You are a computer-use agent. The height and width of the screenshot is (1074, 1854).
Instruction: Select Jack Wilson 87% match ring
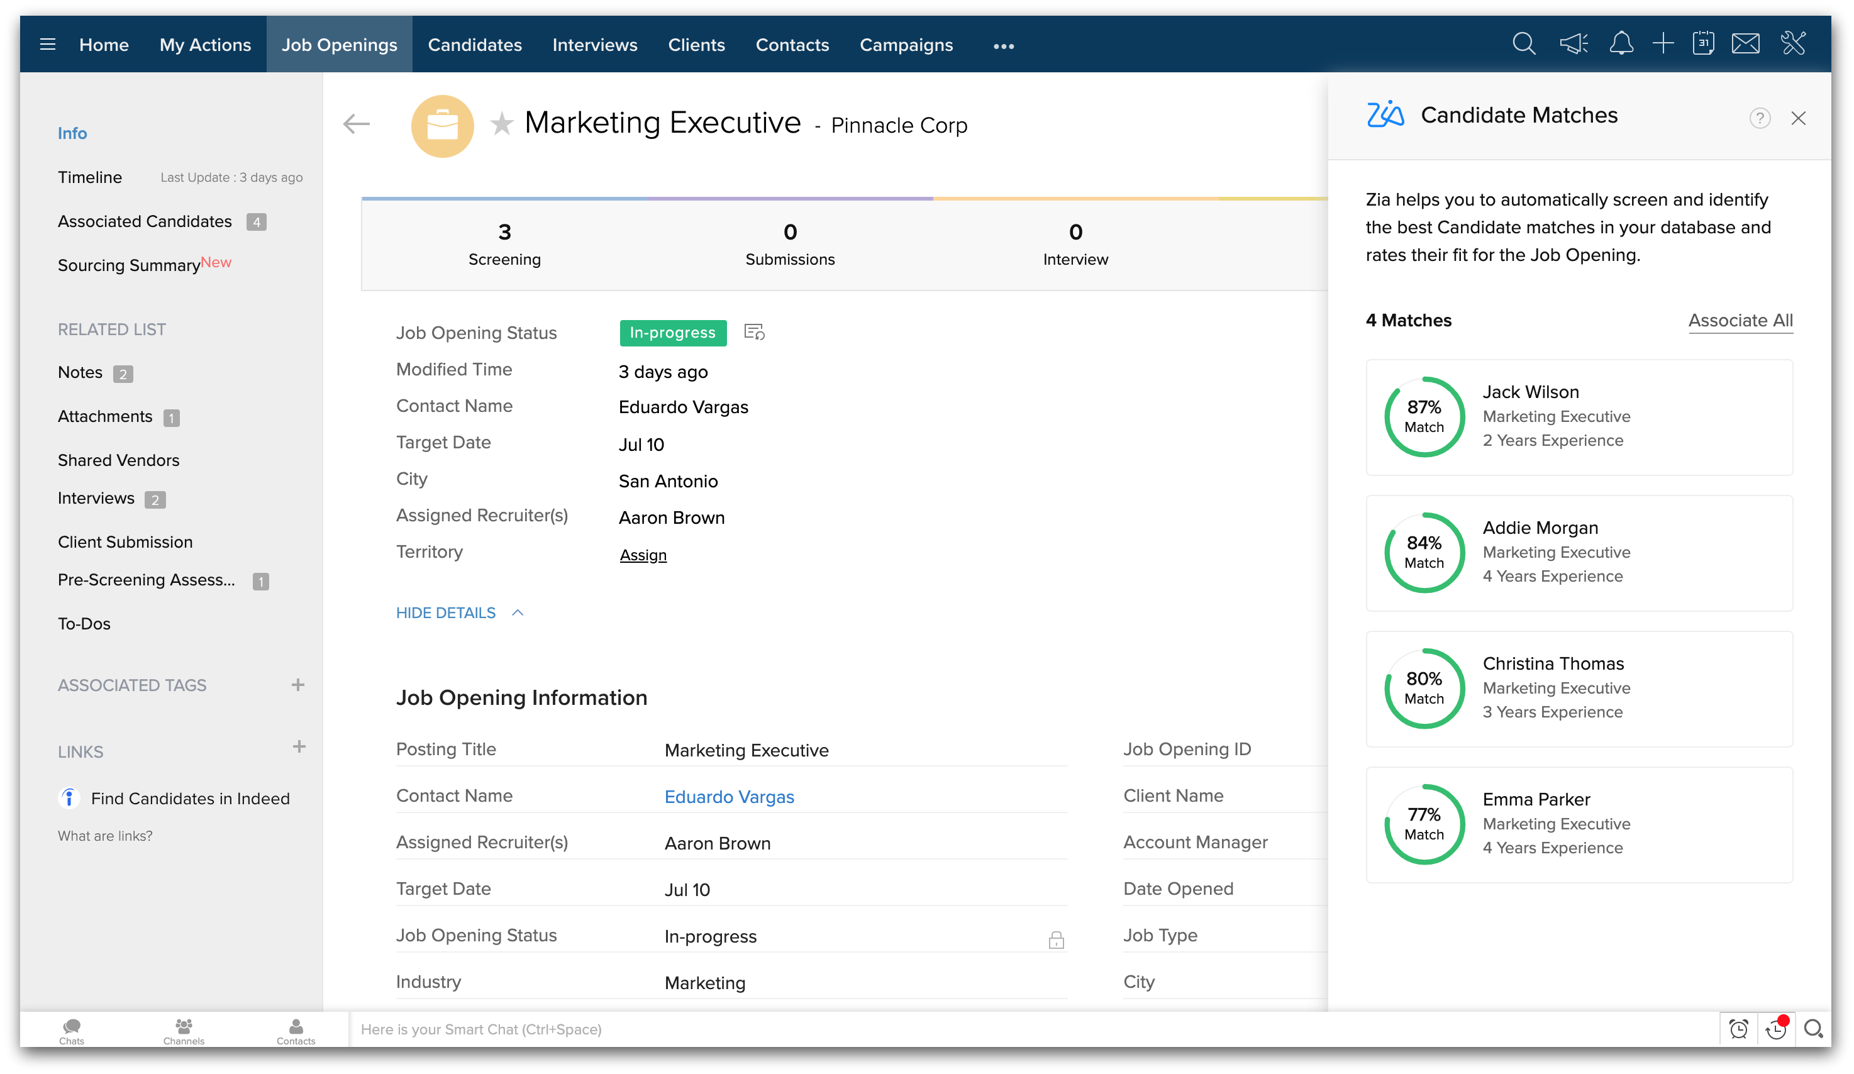[x=1424, y=417]
